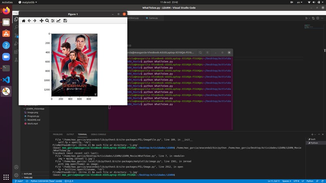This screenshot has width=326, height=183.
Task: Click UTF-8 encoding in status bar
Action: point(296,181)
